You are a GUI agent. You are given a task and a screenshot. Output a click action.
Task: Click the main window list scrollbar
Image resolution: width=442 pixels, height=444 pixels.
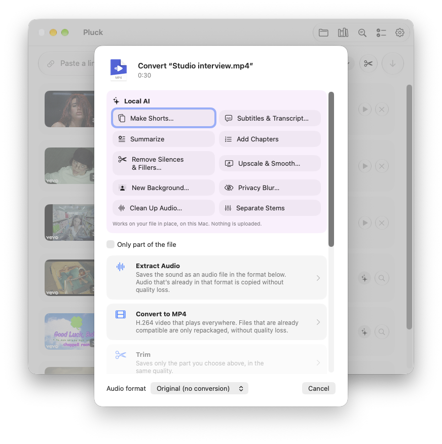(409, 207)
